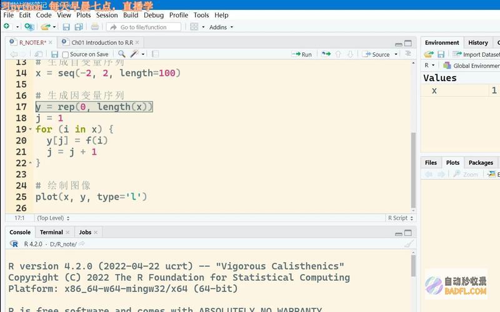Viewport: 500px width, 312px height.
Task: Open the workspace panes layout icon
Action: coord(194,27)
